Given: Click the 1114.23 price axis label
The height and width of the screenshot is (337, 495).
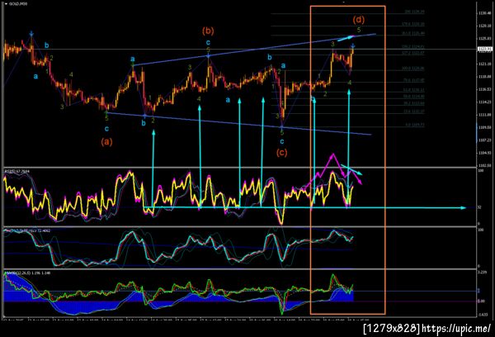Looking at the screenshot, I should click(484, 102).
